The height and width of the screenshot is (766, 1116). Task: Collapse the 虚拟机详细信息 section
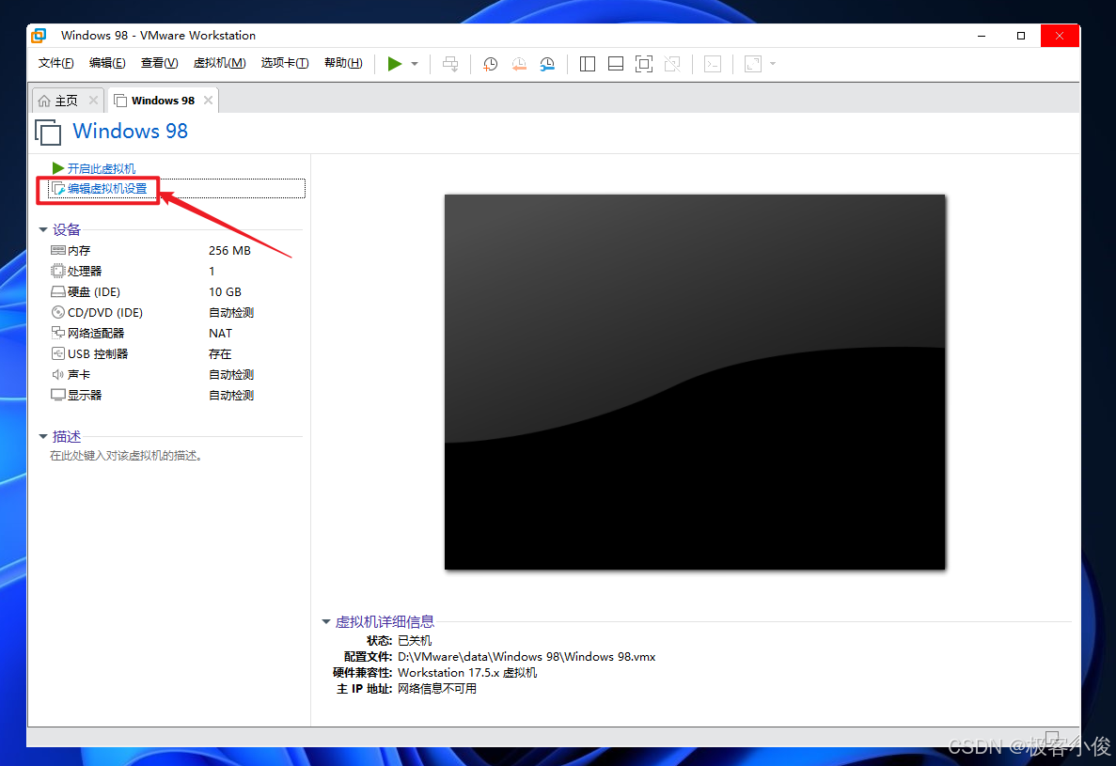pos(326,621)
